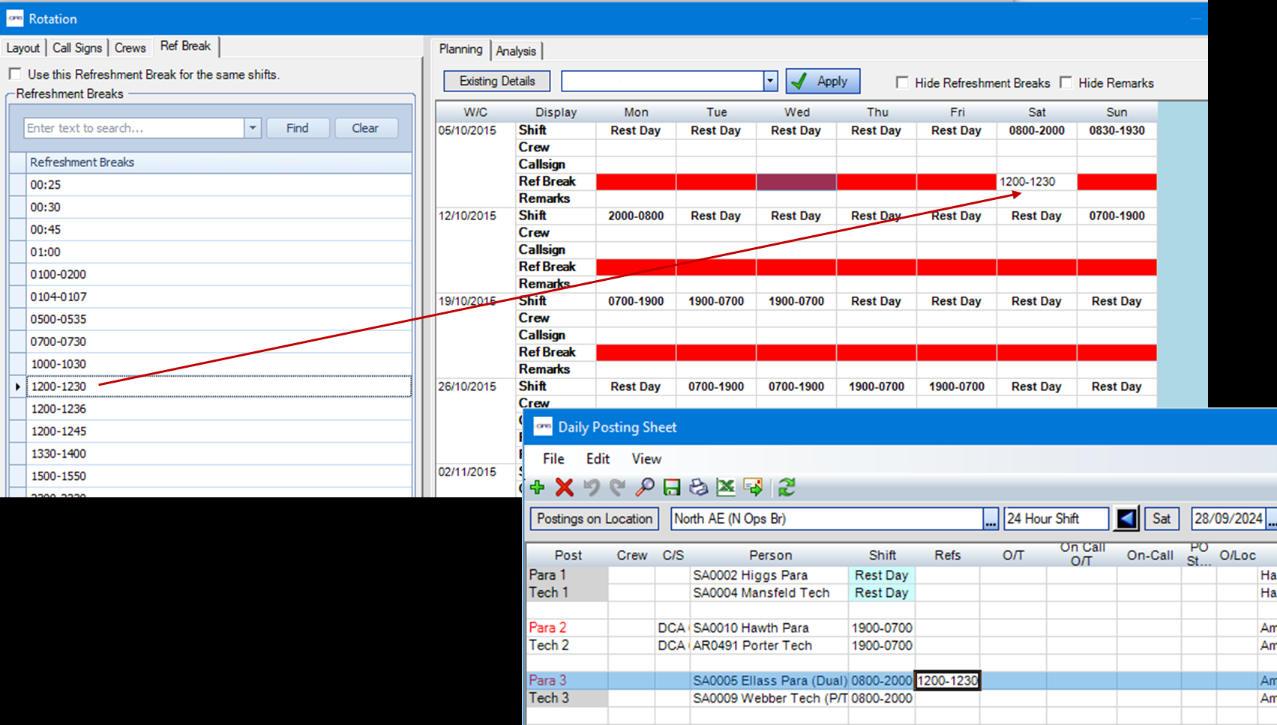Image resolution: width=1277 pixels, height=725 pixels.
Task: Click the printer icon
Action: click(x=698, y=488)
